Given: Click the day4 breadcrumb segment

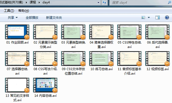Looking at the screenshot, I should [x=46, y=3].
